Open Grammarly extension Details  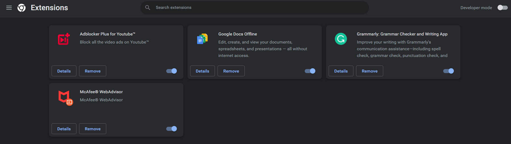341,71
